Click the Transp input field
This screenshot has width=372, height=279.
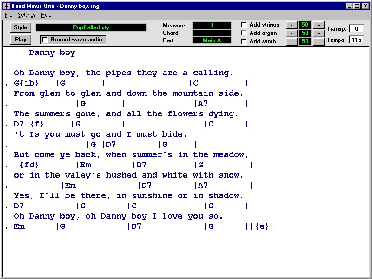click(x=357, y=28)
